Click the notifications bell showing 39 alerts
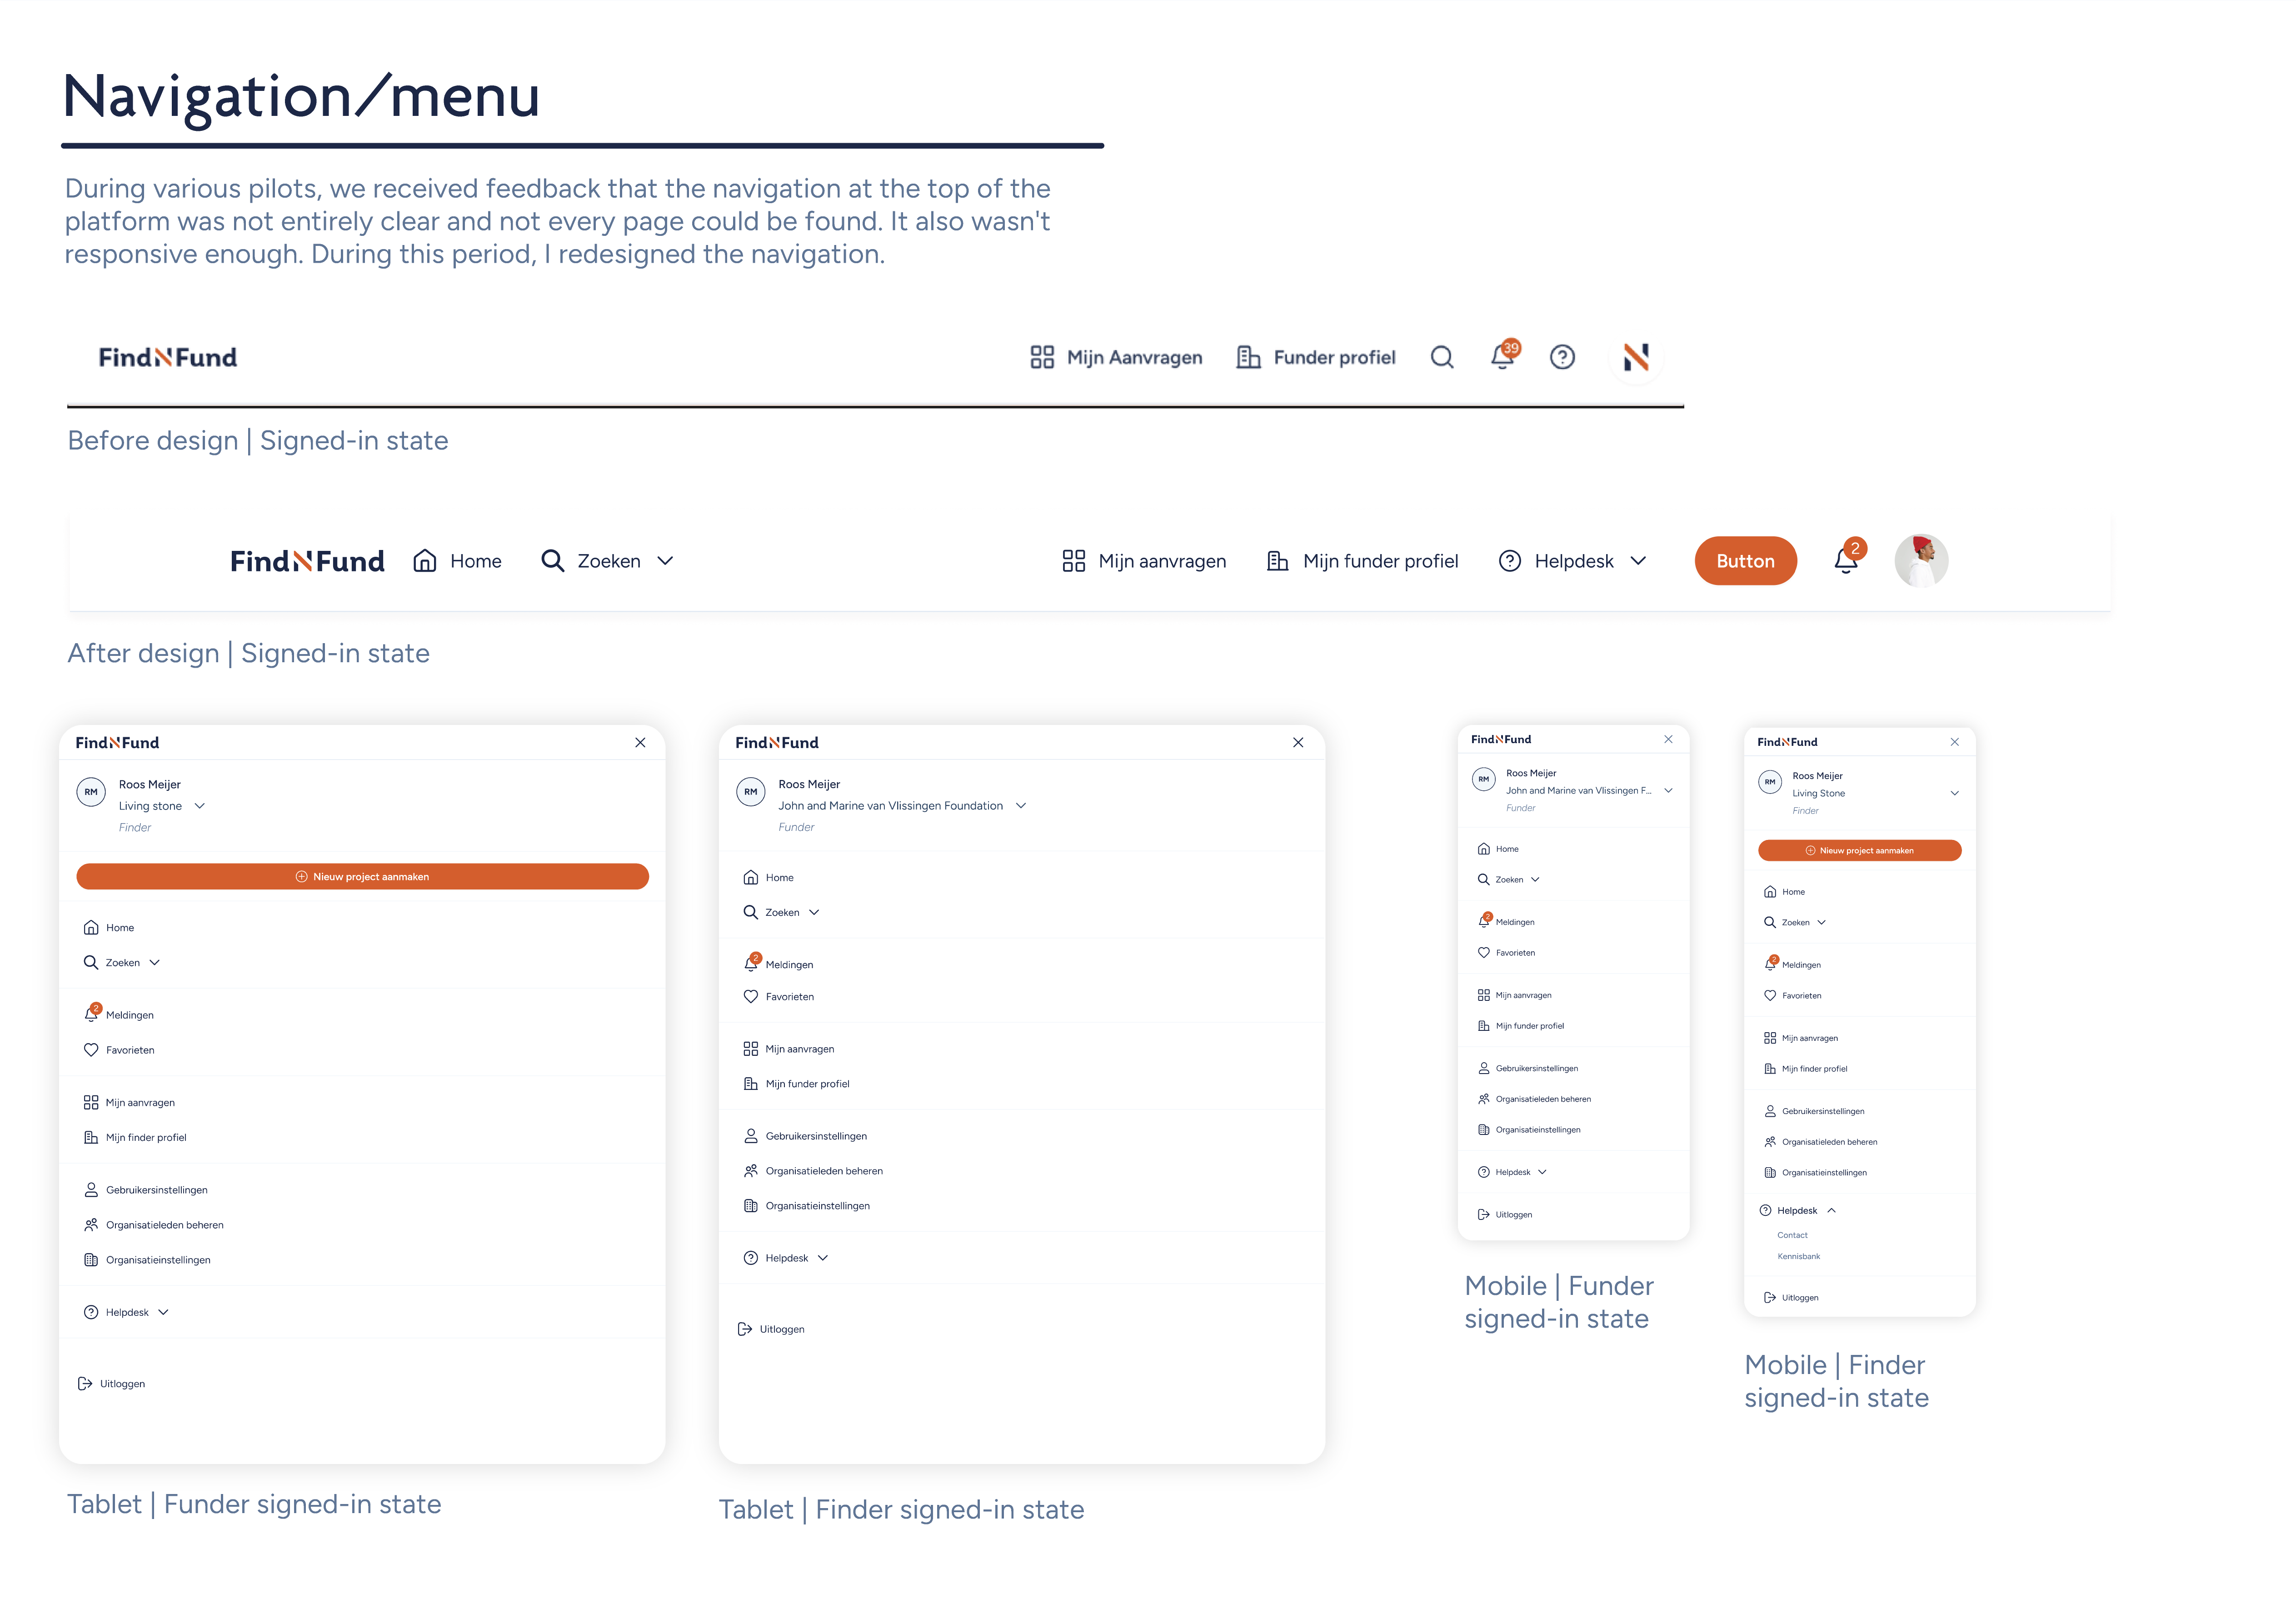Image resolution: width=2296 pixels, height=1624 pixels. pos(1502,357)
